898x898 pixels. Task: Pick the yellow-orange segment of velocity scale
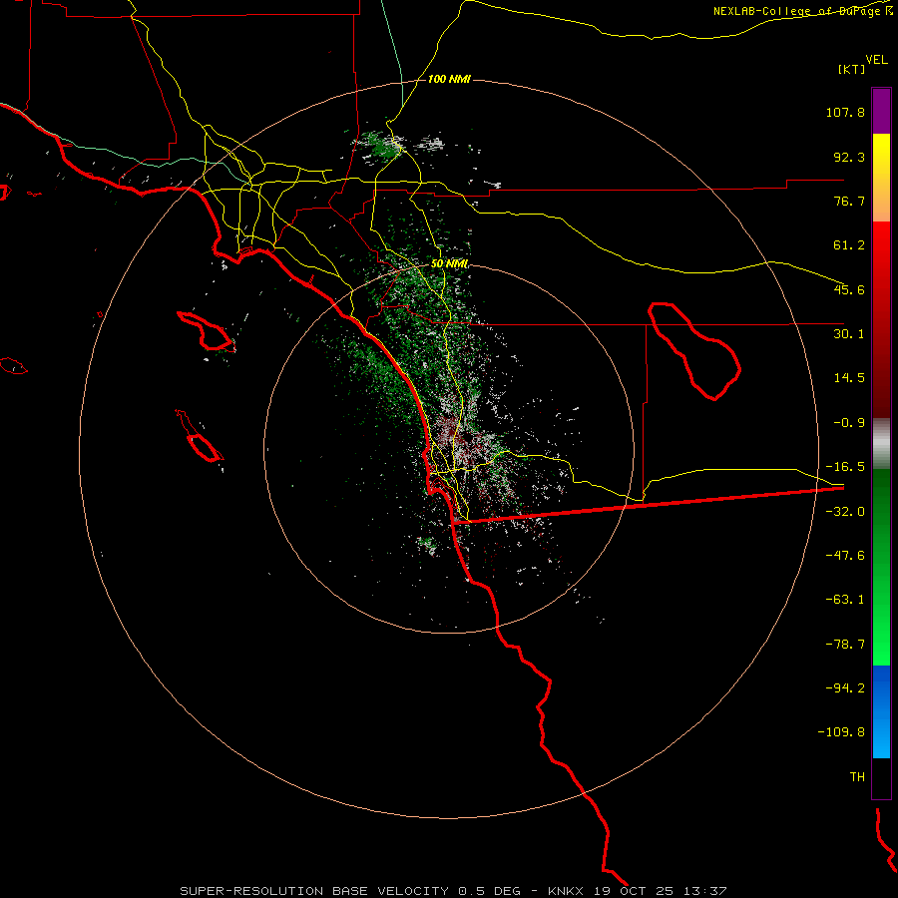[x=881, y=178]
